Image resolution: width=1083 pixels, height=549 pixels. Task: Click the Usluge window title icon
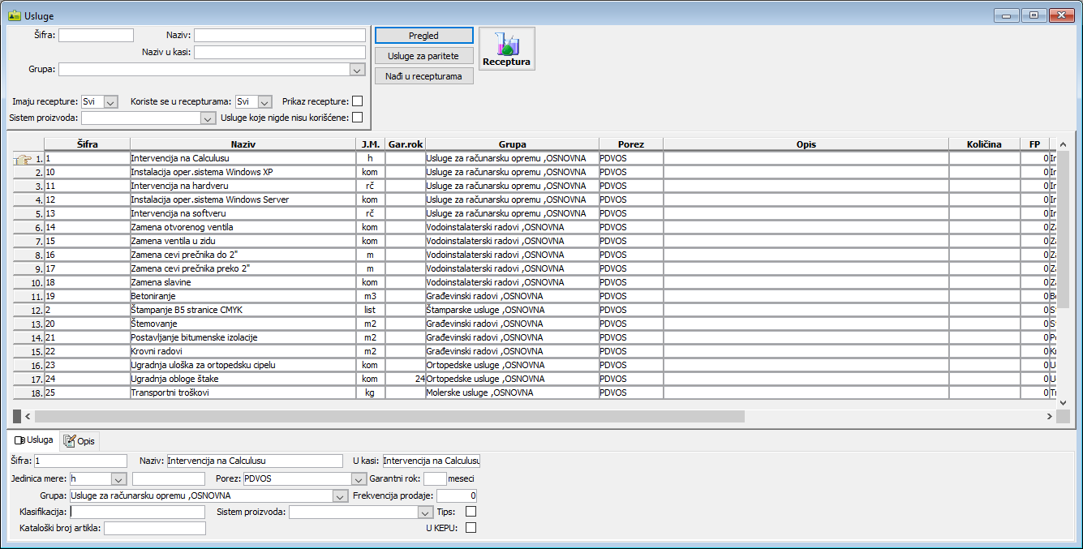(x=14, y=15)
